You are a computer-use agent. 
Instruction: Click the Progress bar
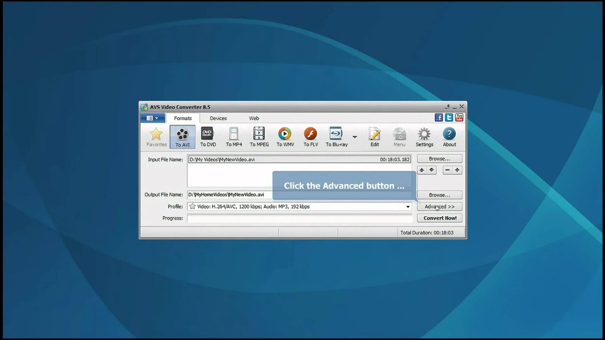click(x=300, y=218)
